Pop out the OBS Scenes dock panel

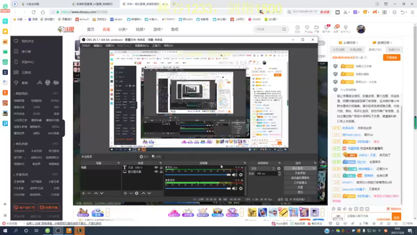click(x=118, y=163)
